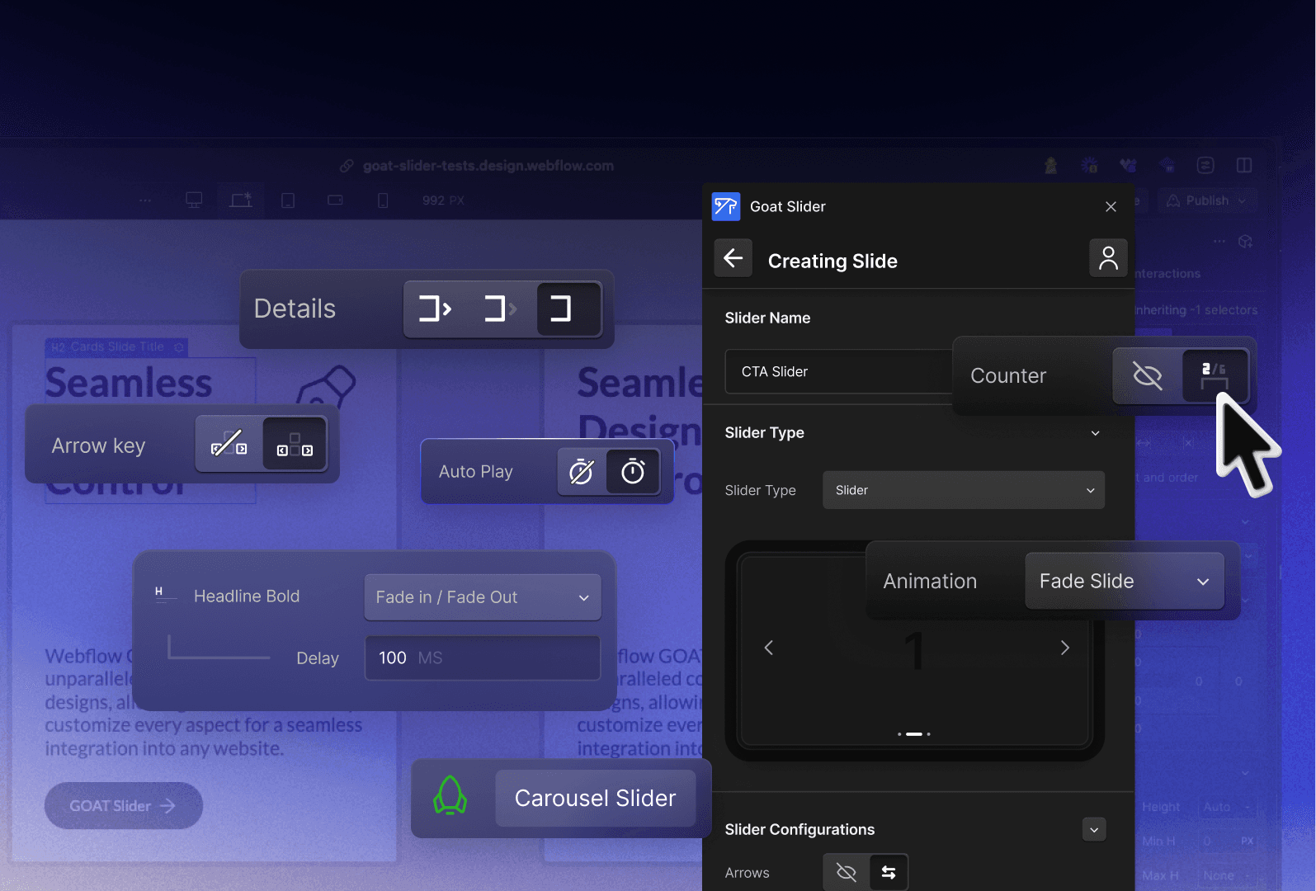Click the back arrow beside Creating Slide
The width and height of the screenshot is (1316, 891).
tap(733, 259)
